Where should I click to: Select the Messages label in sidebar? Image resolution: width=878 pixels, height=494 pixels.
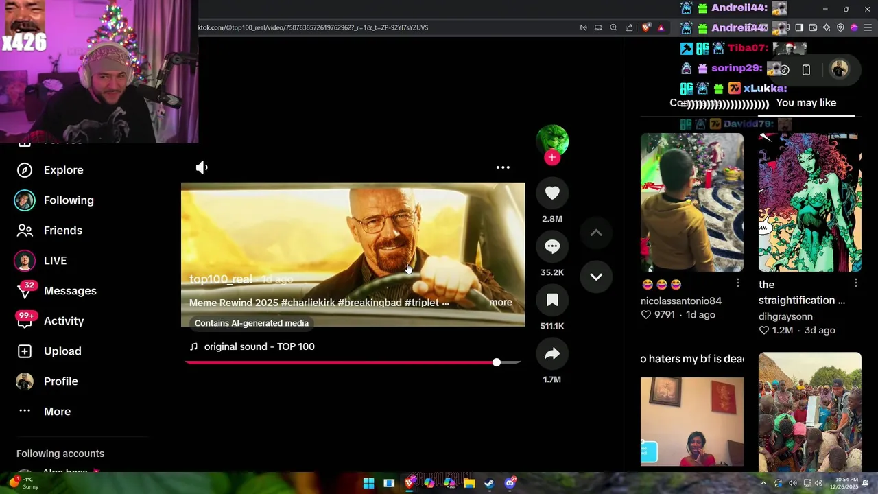[x=70, y=291]
